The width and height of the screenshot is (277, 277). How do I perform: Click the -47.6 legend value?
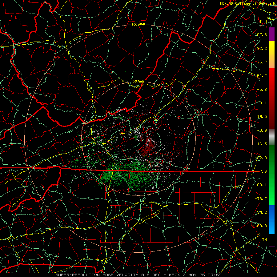pos(261,171)
